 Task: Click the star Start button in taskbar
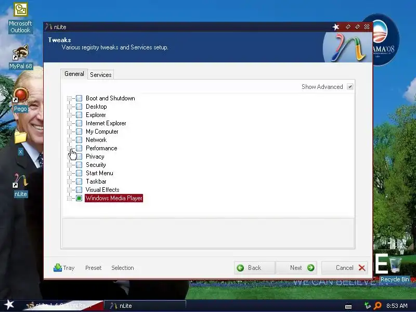click(9, 305)
